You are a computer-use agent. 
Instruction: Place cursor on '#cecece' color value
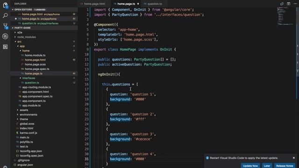(x=143, y=139)
